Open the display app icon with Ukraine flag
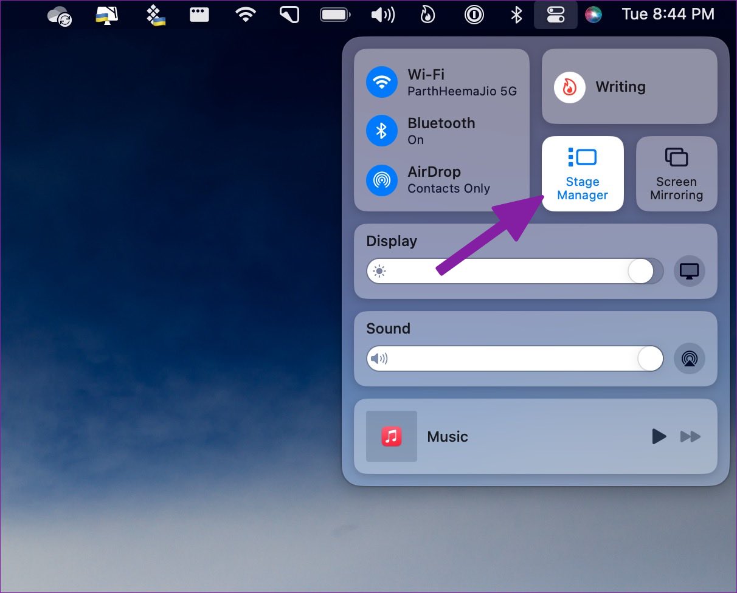This screenshot has height=593, width=737. [107, 15]
